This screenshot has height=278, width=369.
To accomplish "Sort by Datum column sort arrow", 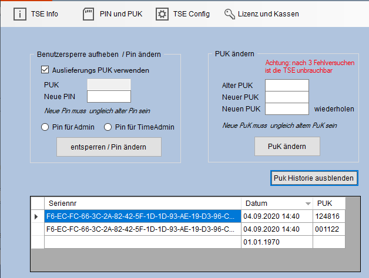I will pos(308,204).
